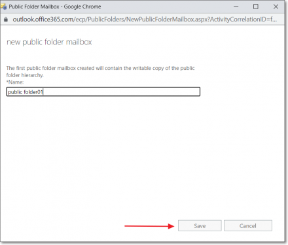Click the Cancel button
The width and height of the screenshot is (288, 245).
coord(248,225)
